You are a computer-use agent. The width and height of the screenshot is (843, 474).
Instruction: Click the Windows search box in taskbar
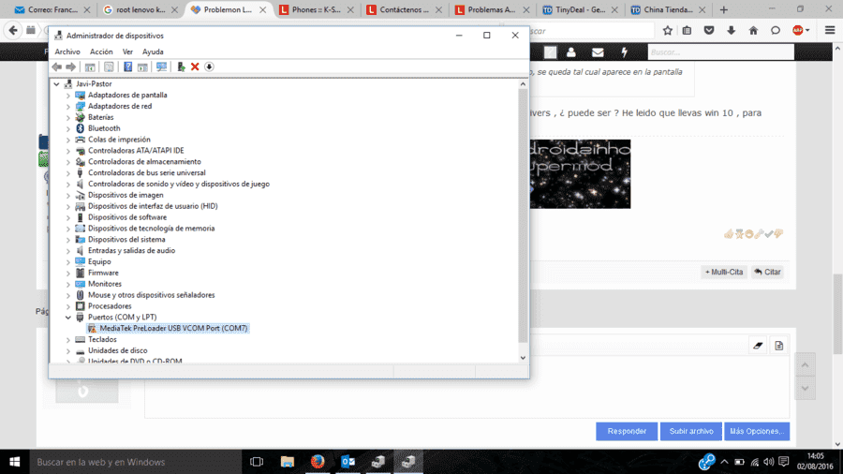135,462
